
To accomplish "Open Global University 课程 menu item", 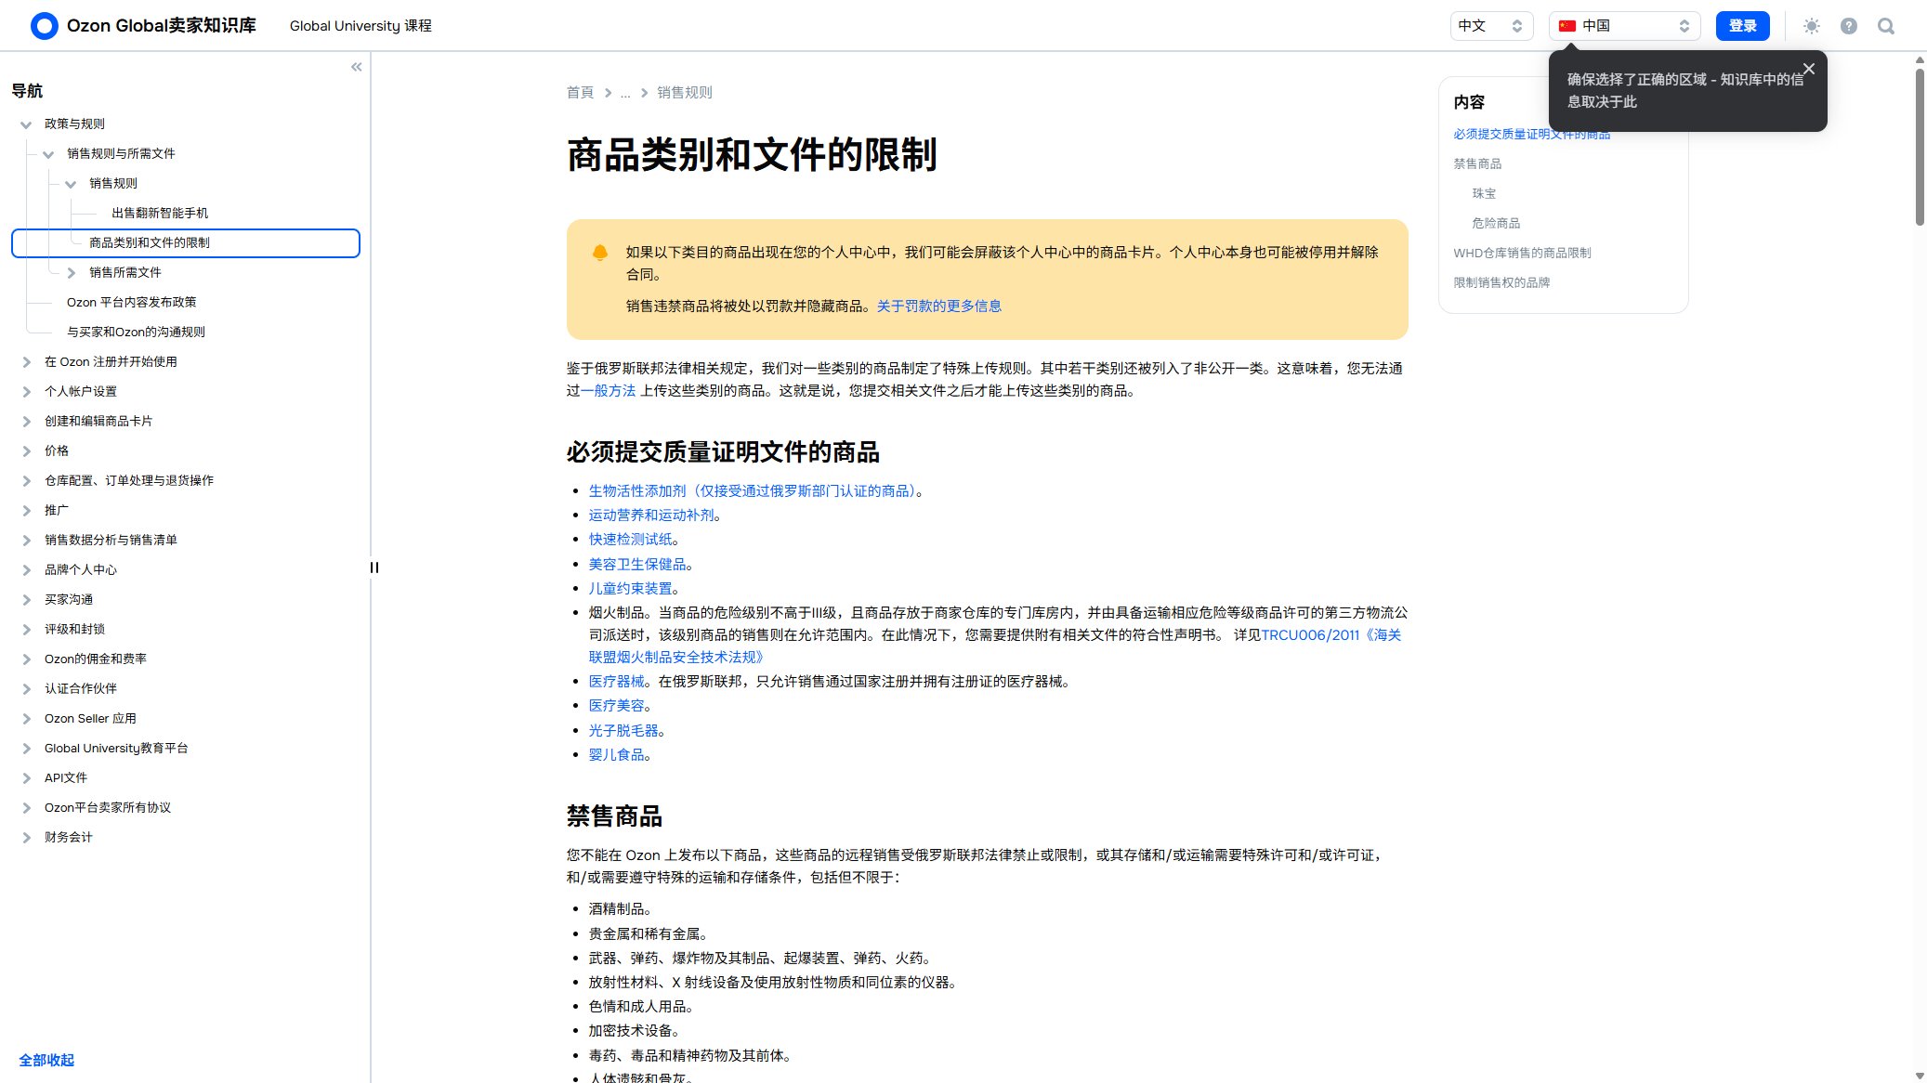I will click(x=360, y=26).
